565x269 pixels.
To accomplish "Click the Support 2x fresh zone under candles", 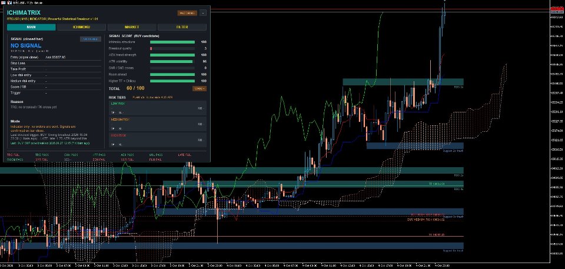I will click(415, 145).
